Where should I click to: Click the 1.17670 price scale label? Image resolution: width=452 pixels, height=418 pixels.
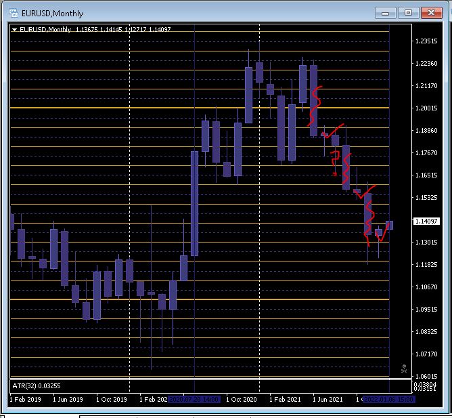[426, 152]
